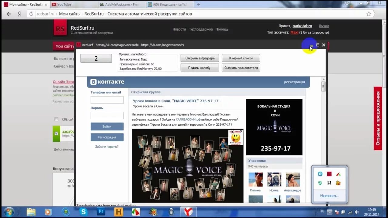388x218 pixels.
Task: Reload page with the refresh icon
Action: coord(31,14)
